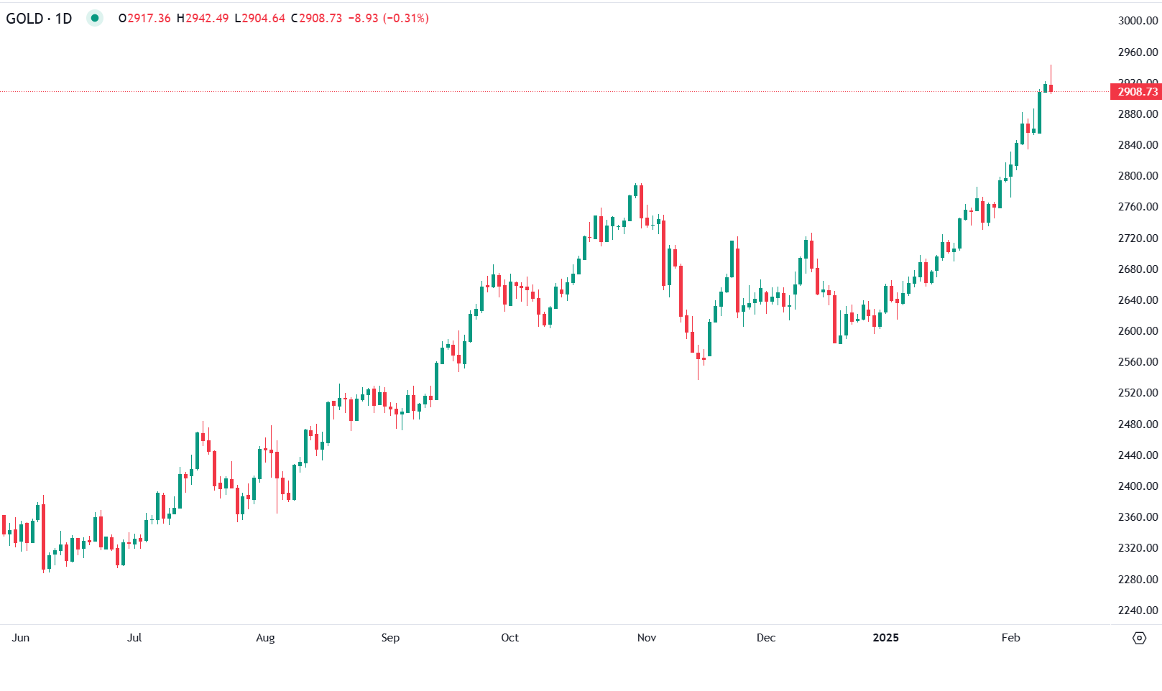This screenshot has height=691, width=1162.
Task: Click the 3000.00 price scale label
Action: tap(1138, 21)
